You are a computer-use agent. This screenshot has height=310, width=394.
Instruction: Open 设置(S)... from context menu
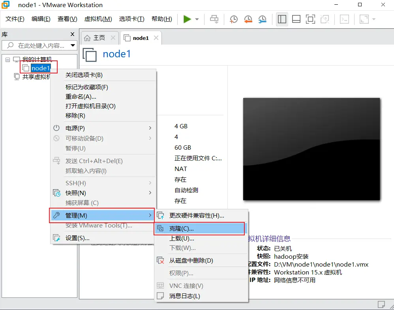(103, 238)
